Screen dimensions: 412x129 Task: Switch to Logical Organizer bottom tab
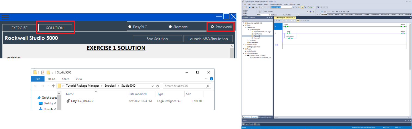(x=265, y=117)
